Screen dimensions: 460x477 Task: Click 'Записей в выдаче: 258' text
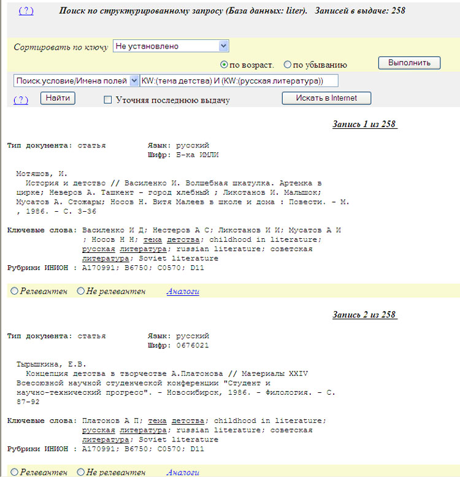(360, 10)
